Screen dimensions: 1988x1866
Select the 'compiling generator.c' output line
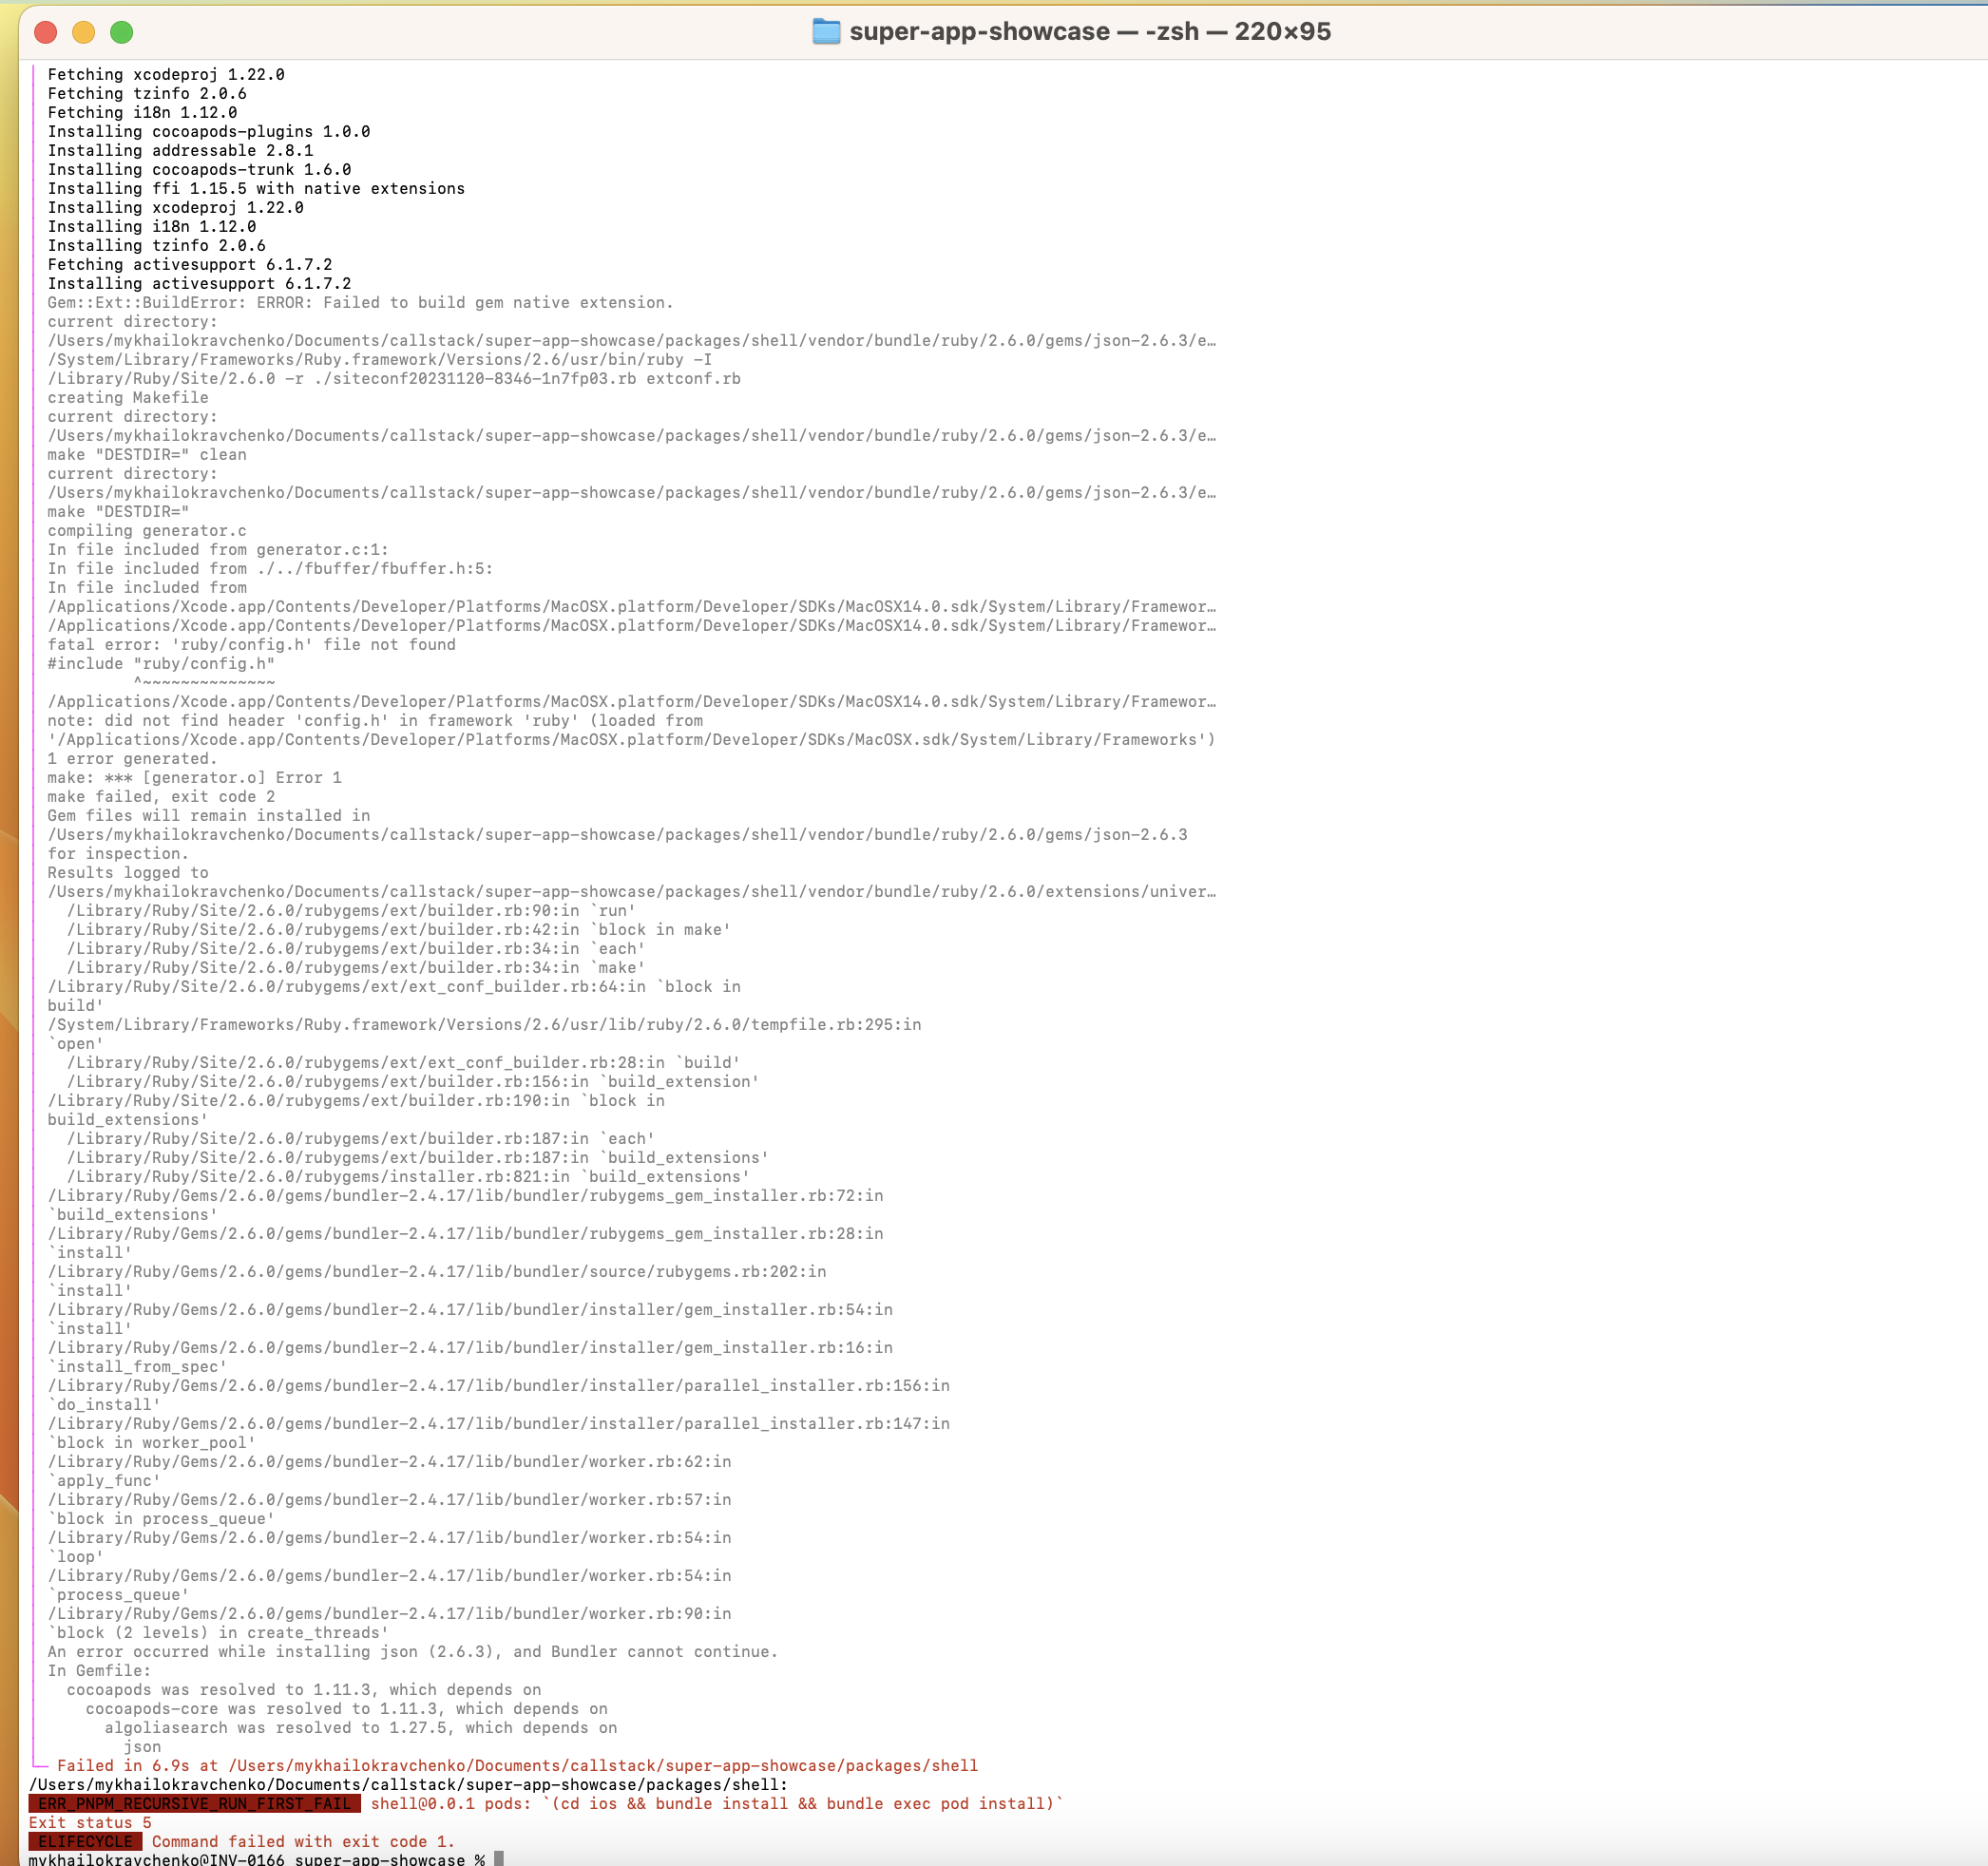pyautogui.click(x=147, y=530)
